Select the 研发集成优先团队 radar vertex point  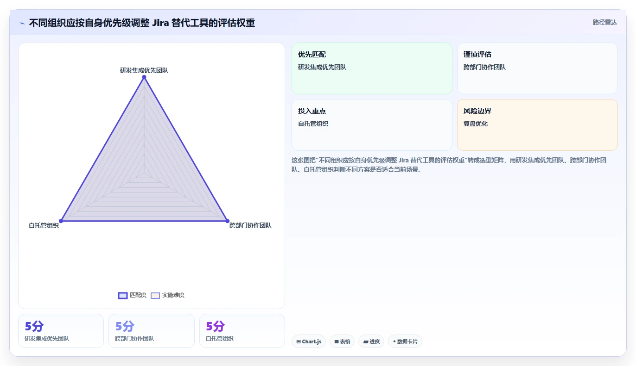coord(144,77)
